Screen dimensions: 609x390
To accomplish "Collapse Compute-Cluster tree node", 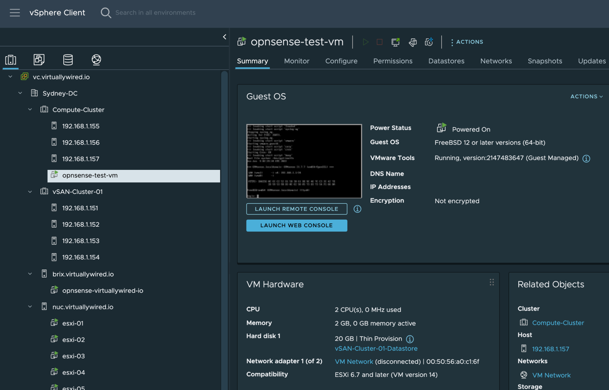I will [x=30, y=109].
